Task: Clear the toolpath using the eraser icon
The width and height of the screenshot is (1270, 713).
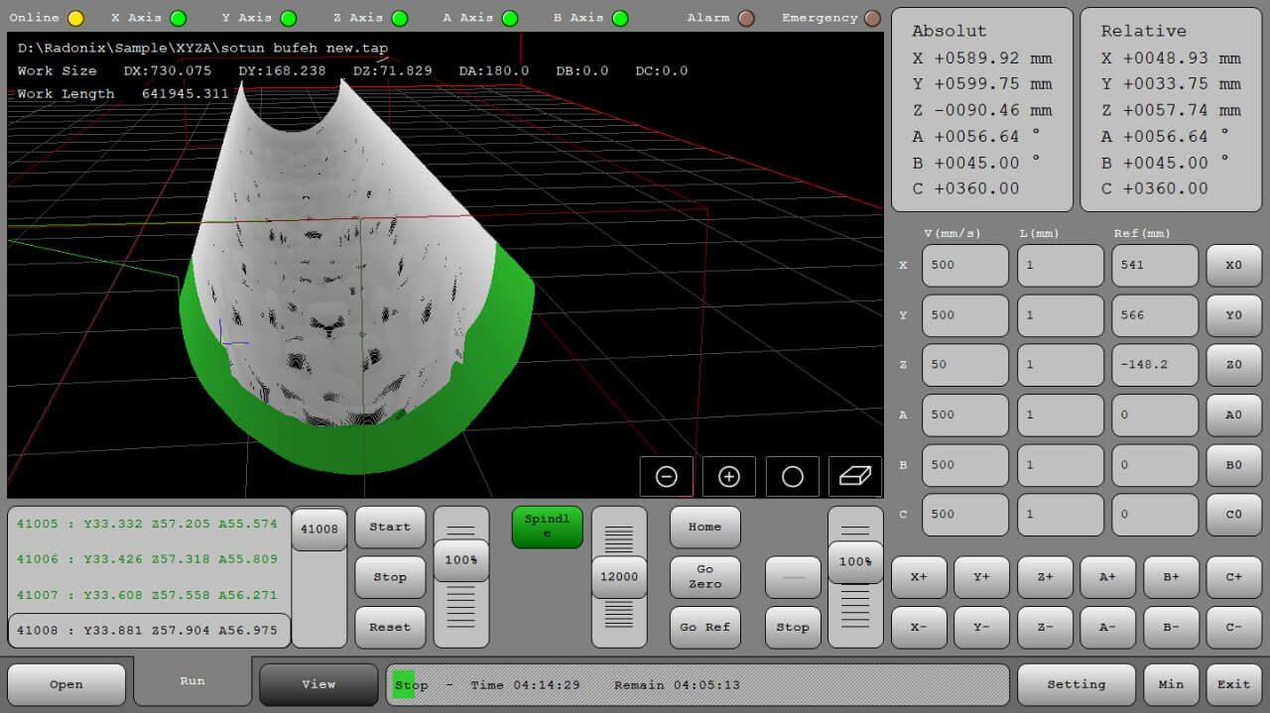Action: coord(854,476)
